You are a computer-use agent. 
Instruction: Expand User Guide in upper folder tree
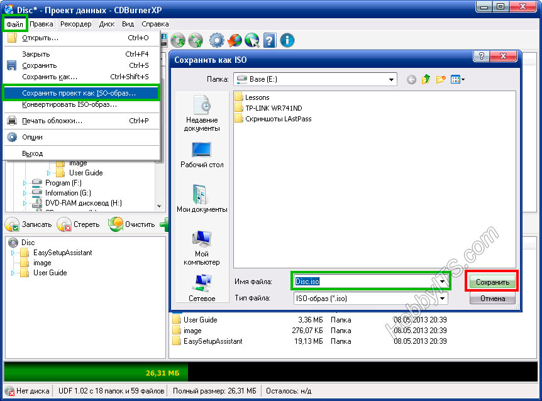[49, 173]
